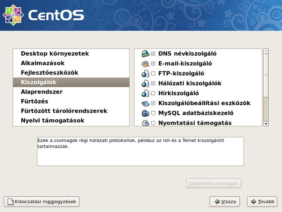Enable the MySQL adatbáziskezelő checkbox
Image resolution: width=282 pixels, height=212 pixels.
(153, 113)
